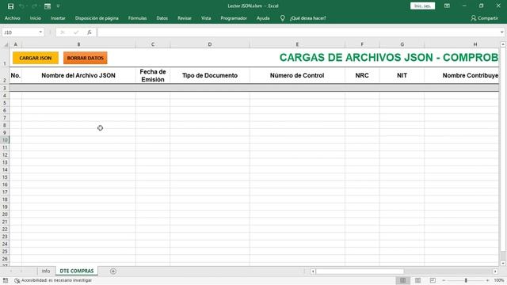Click the 'NRC' header cell

click(x=362, y=75)
